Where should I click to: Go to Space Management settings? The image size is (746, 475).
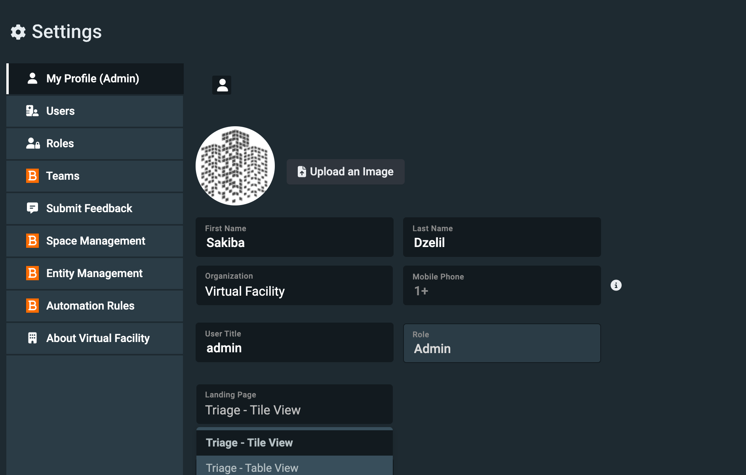click(x=95, y=241)
